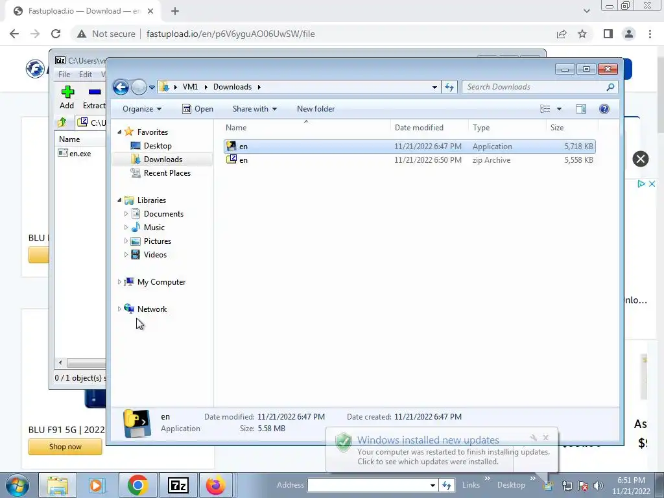Expand the My Computer node
The image size is (664, 498).
coord(119,281)
